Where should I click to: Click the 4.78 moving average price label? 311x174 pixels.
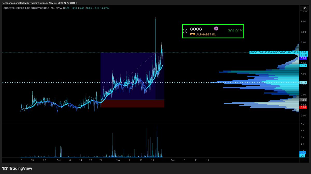(303, 66)
